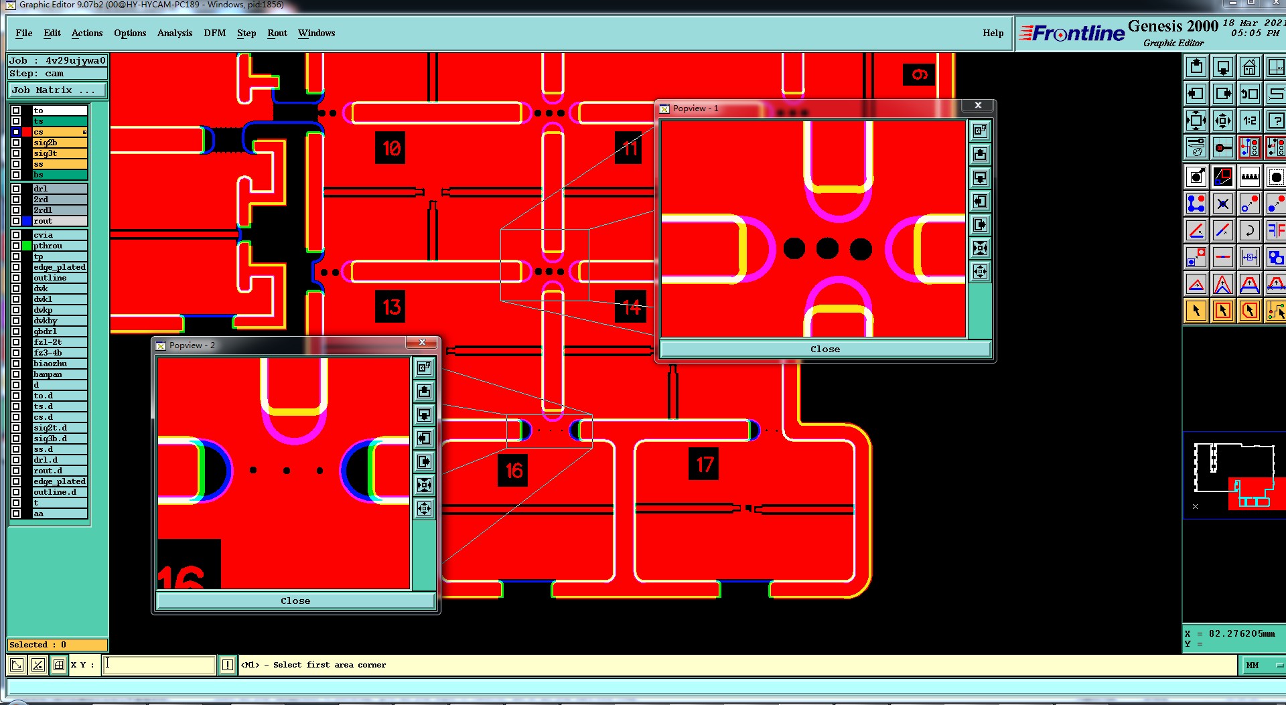Select the arrow pointer selection tool
Screen dimensions: 1286x705
click(x=1196, y=311)
